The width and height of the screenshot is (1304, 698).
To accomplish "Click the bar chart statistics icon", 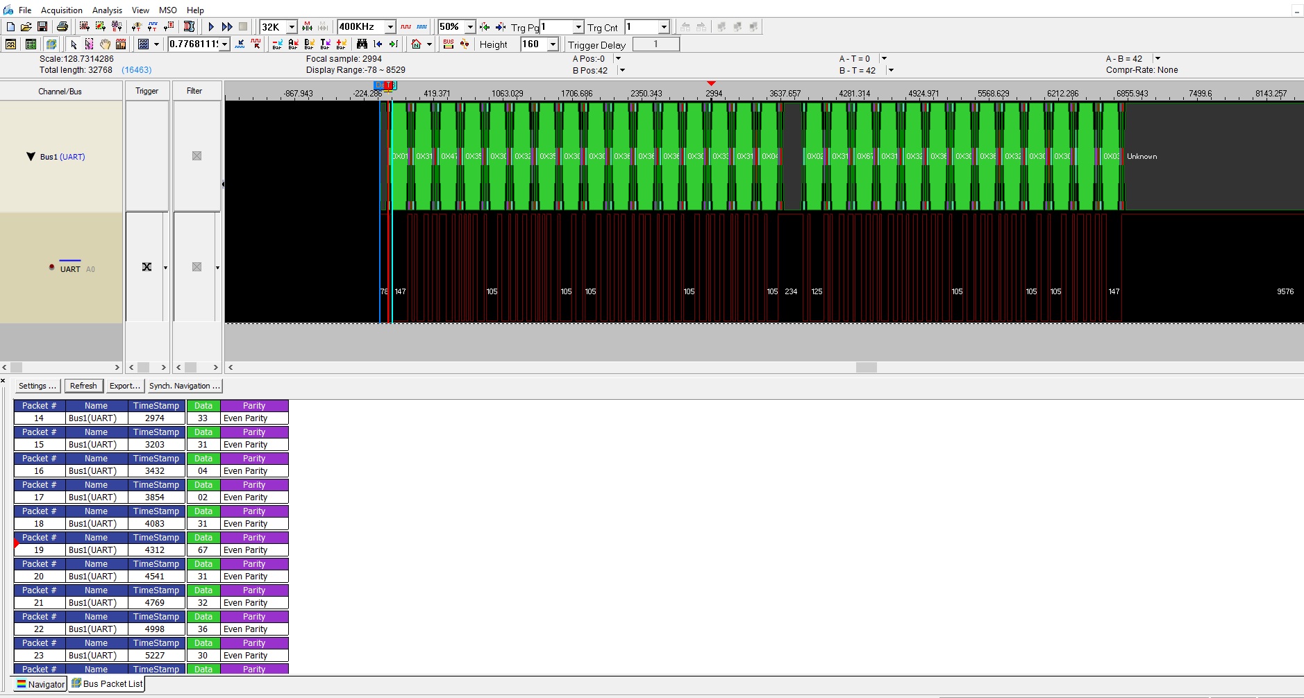I will coord(121,44).
